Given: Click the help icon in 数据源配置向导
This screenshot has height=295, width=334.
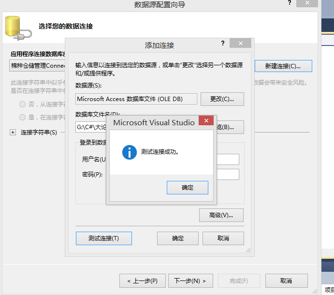Looking at the screenshot, I should 289,2.
